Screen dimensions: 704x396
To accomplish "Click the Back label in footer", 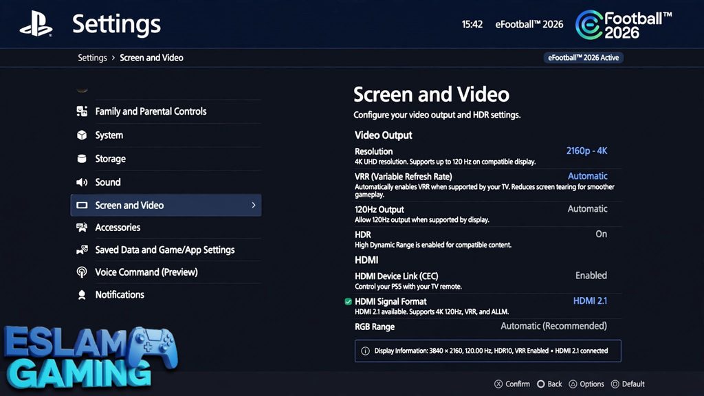I will 555,384.
